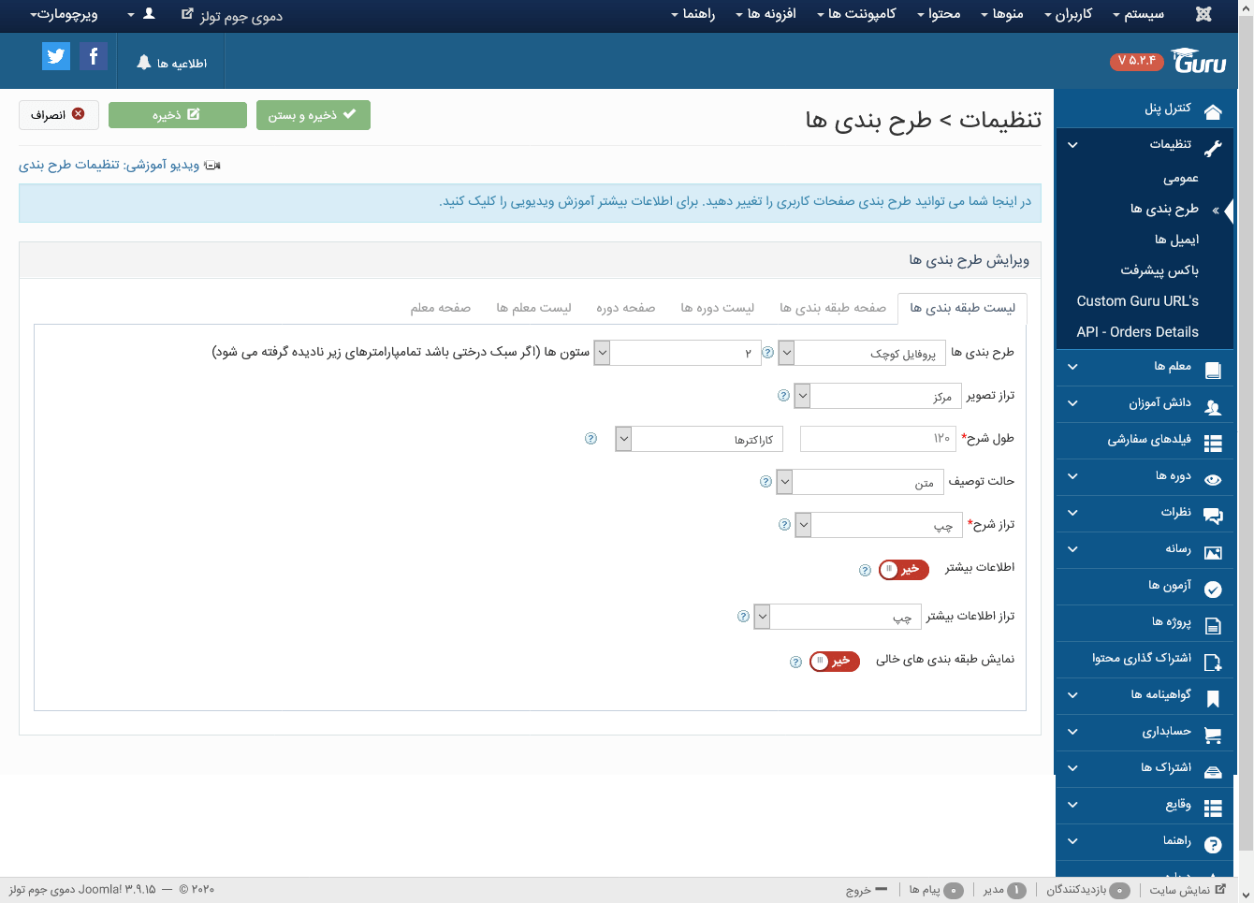Click the 'انصراف' cancel button

(x=58, y=115)
